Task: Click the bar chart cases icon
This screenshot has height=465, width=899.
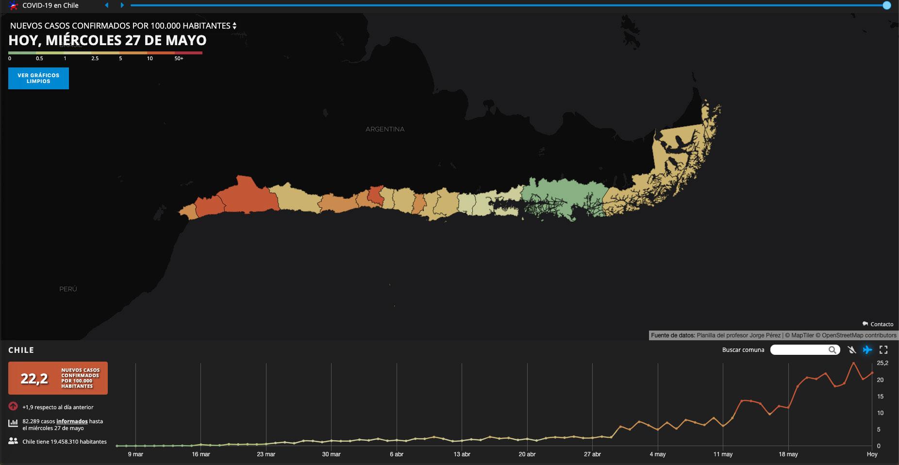Action: (x=13, y=423)
